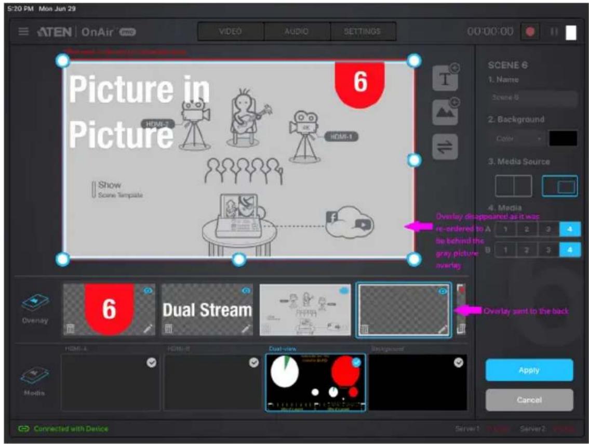Viewport: 589px width, 444px height.
Task: Toggle visibility of the red '6' overlay
Action: (x=149, y=291)
